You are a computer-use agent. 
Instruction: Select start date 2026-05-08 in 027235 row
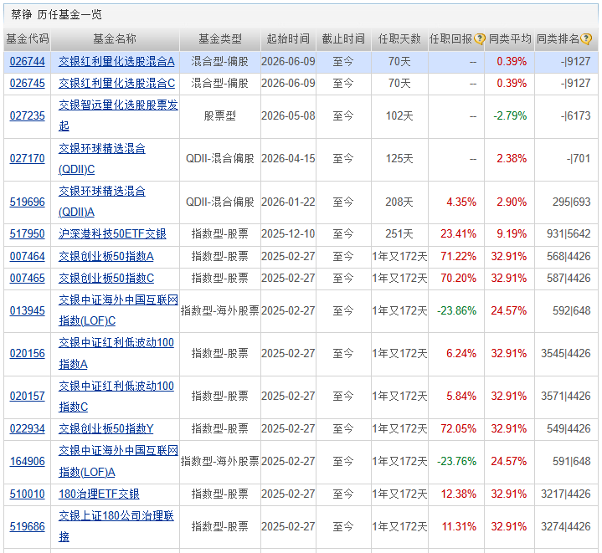tap(288, 115)
